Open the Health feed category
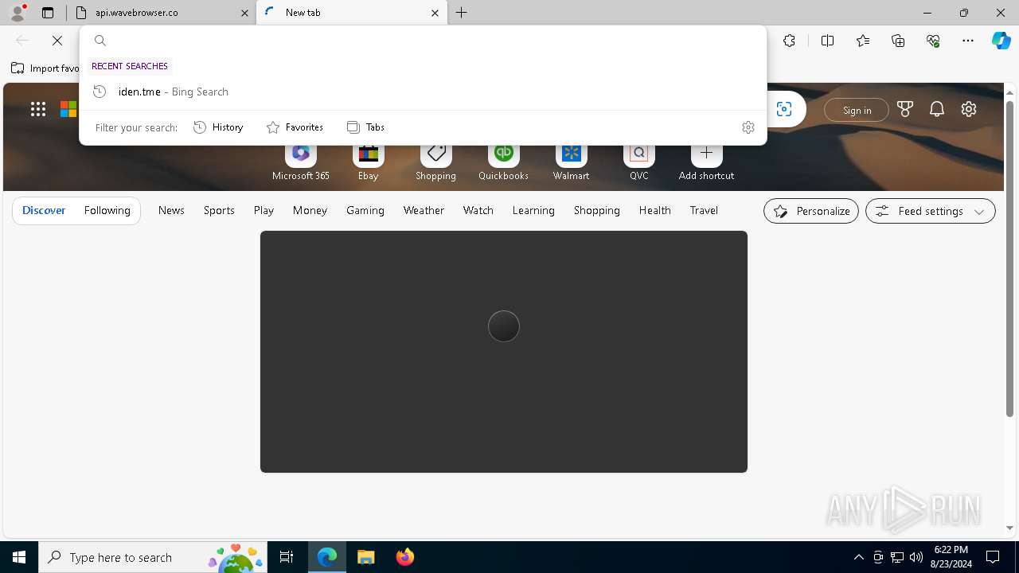This screenshot has width=1019, height=573. tap(654, 210)
